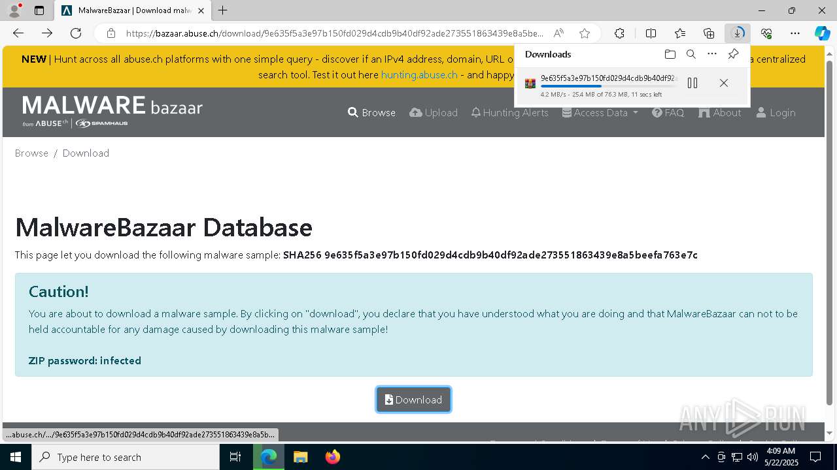Click the Browse breadcrumb link

(31, 153)
